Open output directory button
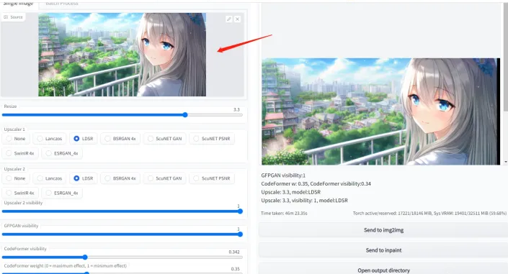The width and height of the screenshot is (508, 274). (383, 270)
